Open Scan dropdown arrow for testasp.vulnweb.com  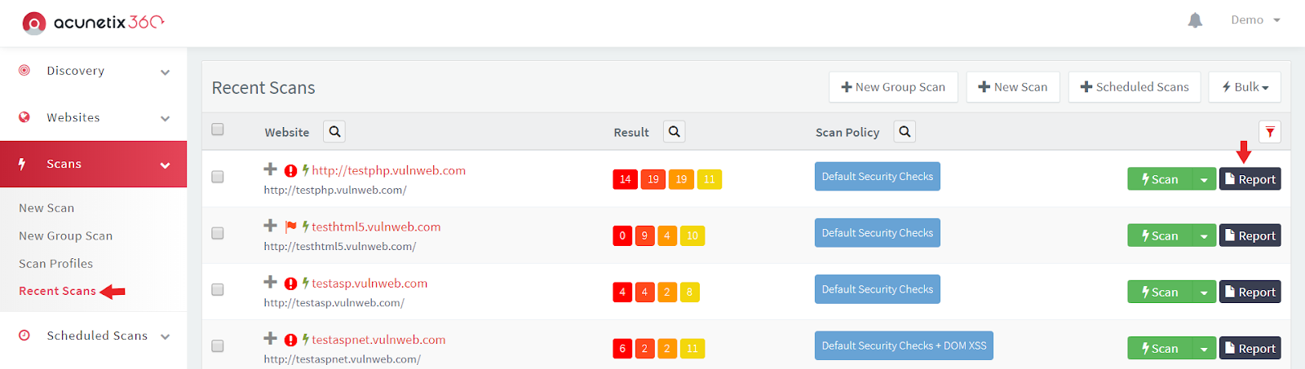1204,292
